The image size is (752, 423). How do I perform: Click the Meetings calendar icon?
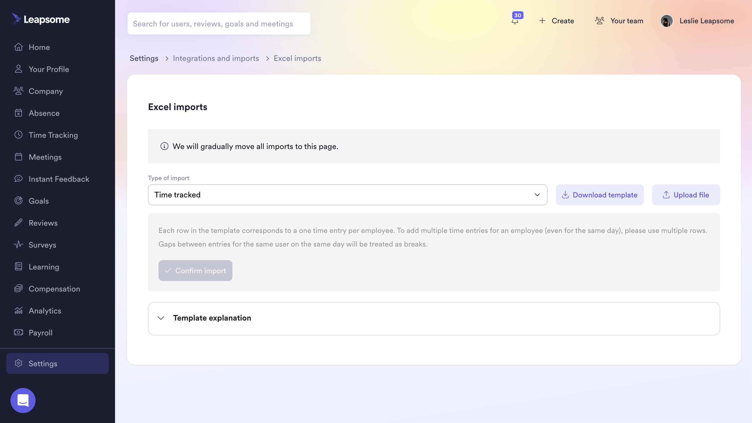click(x=18, y=157)
